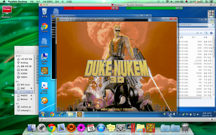Click the DOSBox icon in the Mac dock
The height and width of the screenshot is (135, 216).
[x=150, y=128]
